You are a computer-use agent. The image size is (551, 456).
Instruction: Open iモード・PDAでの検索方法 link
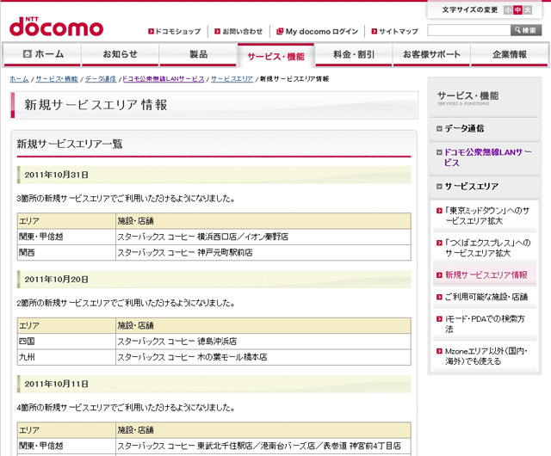(x=485, y=324)
